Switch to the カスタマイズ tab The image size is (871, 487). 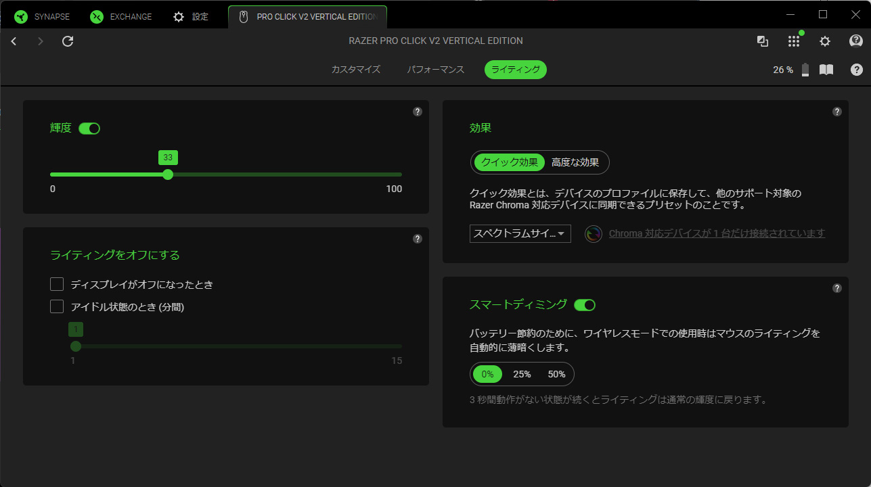click(356, 70)
